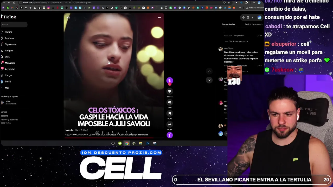
Task: Open Términos y políticas footer link
Action: 9,120
